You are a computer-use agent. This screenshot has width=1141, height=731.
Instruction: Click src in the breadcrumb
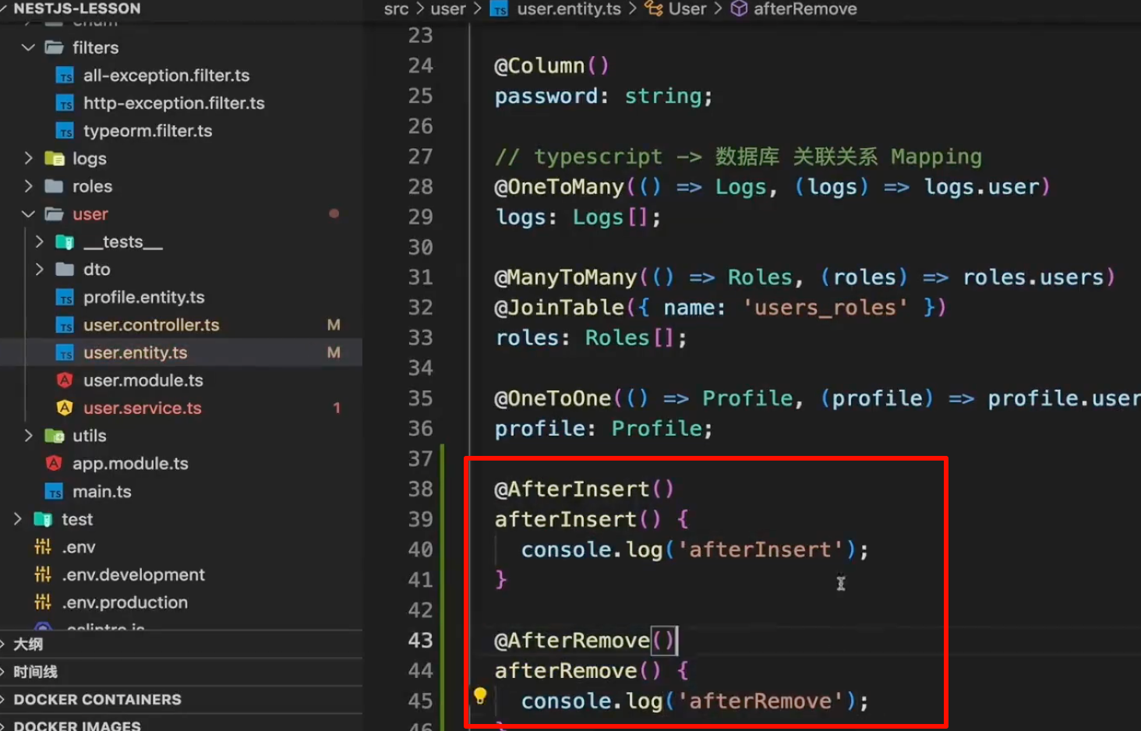pyautogui.click(x=396, y=9)
